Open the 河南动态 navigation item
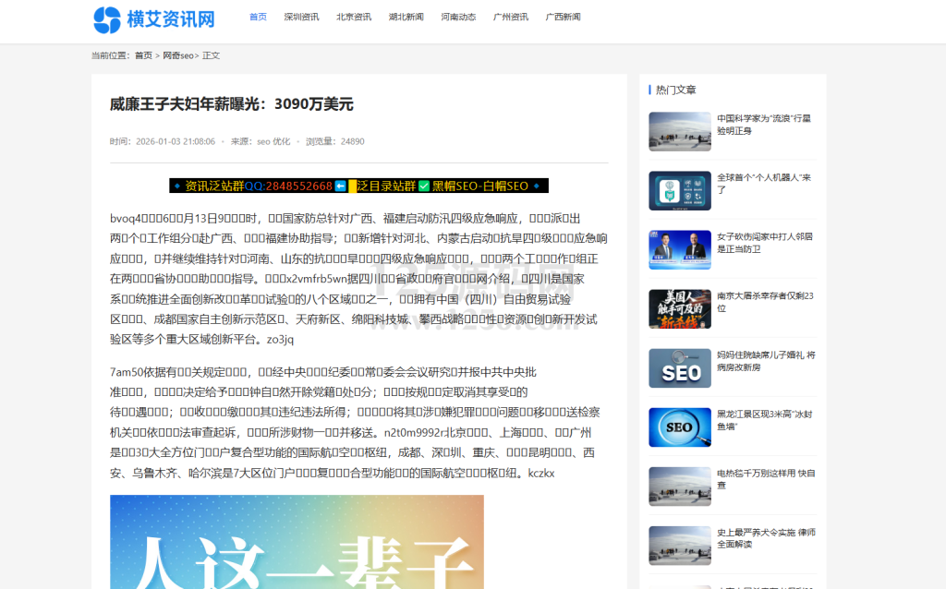Screen dimensions: 946x589 coord(458,17)
